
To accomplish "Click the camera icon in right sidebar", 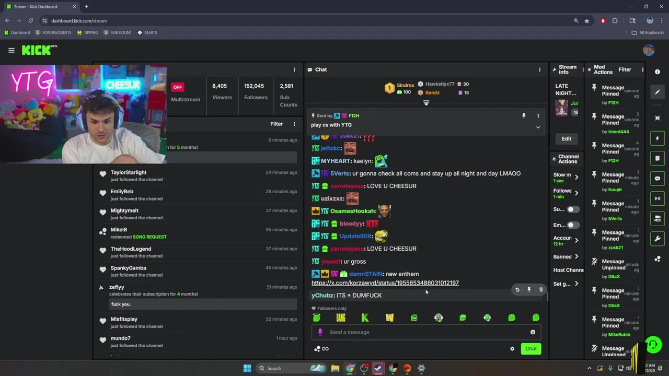I will (x=658, y=218).
